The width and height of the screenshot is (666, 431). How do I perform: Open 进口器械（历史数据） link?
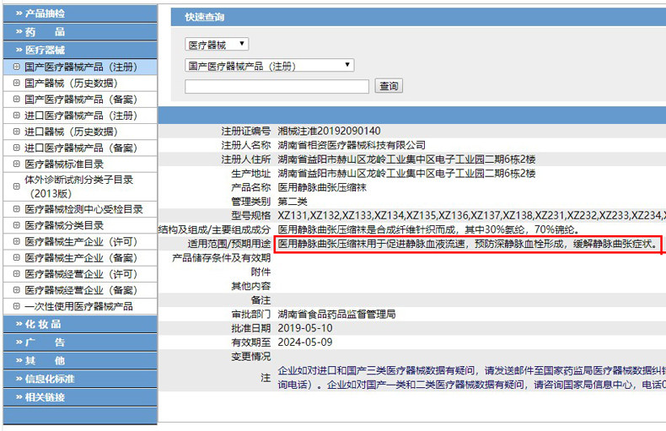(x=71, y=132)
